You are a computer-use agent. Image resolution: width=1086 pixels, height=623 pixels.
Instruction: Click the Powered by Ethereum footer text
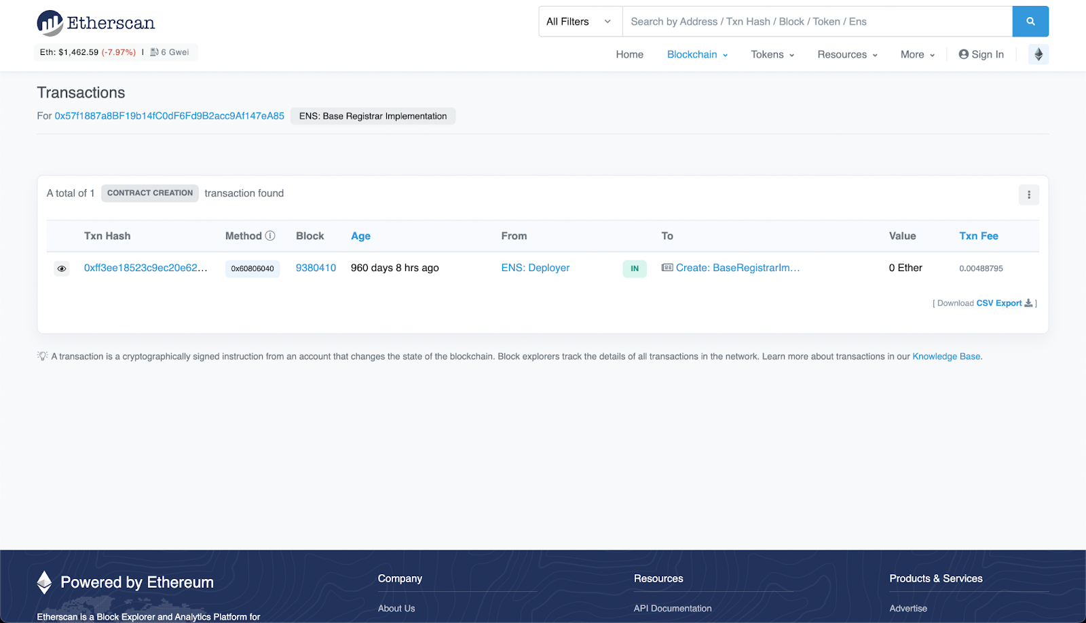click(137, 582)
